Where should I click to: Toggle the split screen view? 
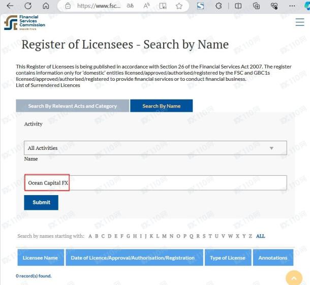(238, 6)
